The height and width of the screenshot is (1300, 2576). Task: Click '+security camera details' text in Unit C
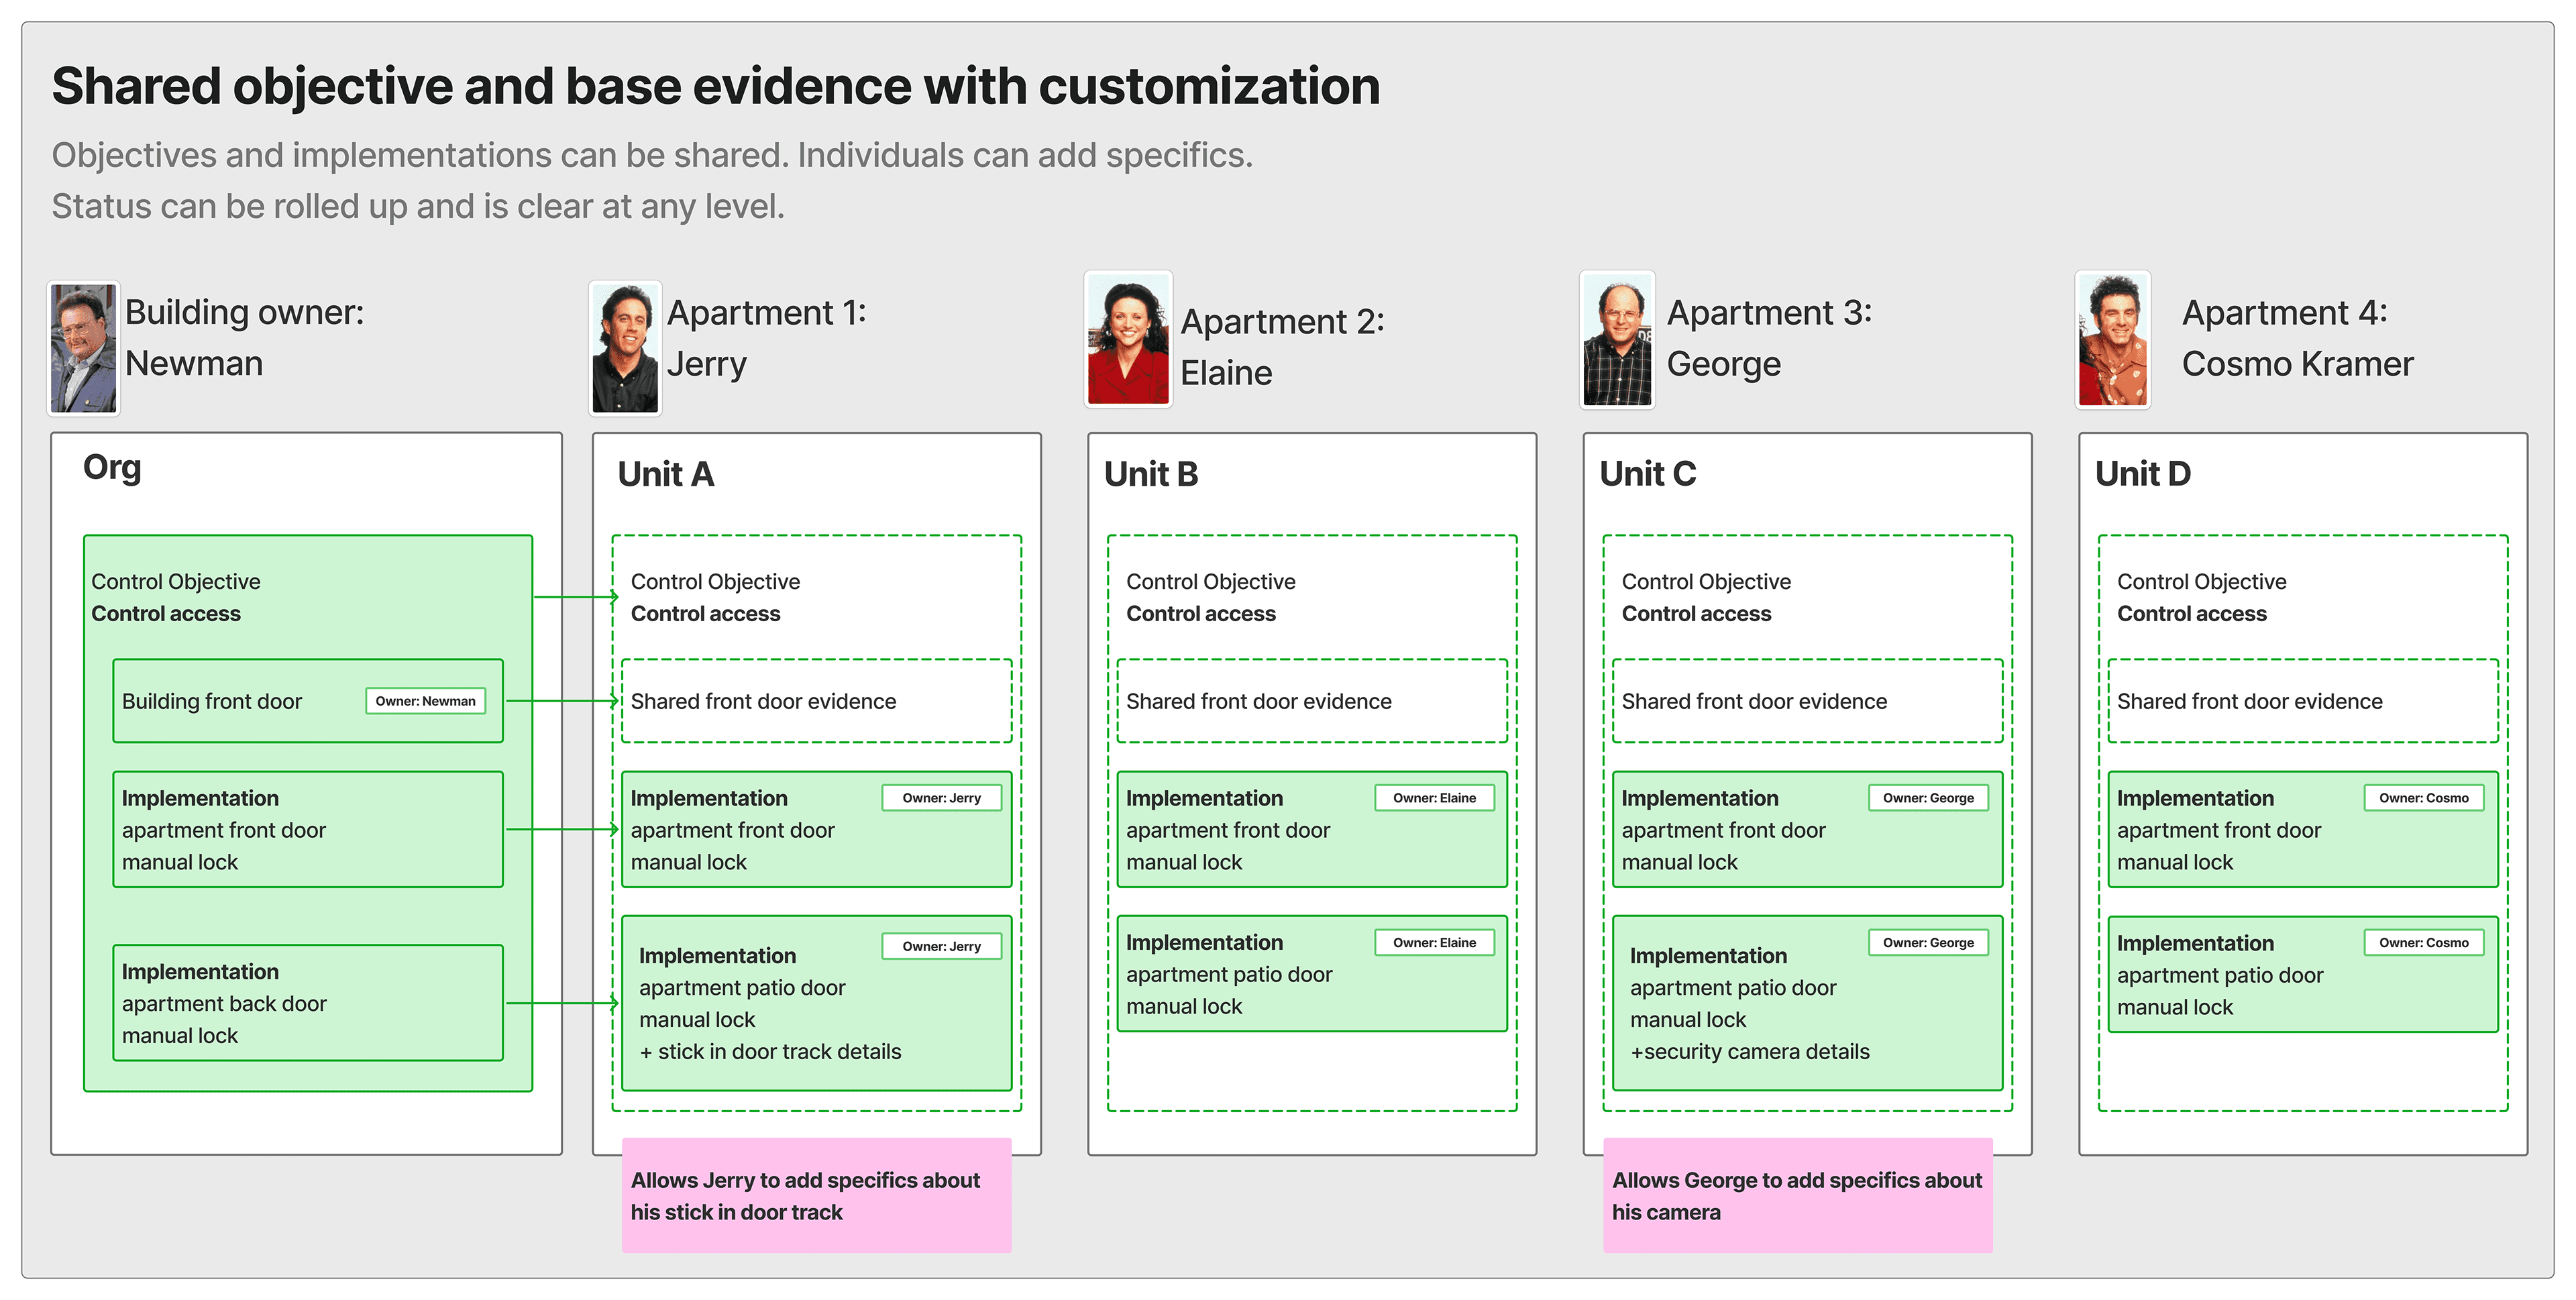(1749, 1052)
